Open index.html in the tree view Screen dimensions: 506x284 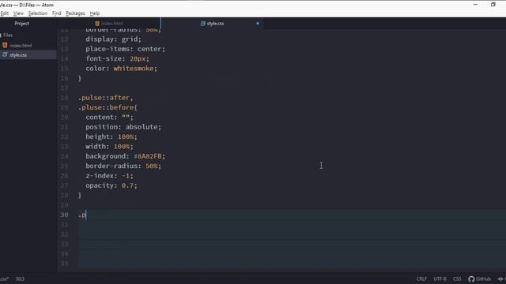click(21, 46)
